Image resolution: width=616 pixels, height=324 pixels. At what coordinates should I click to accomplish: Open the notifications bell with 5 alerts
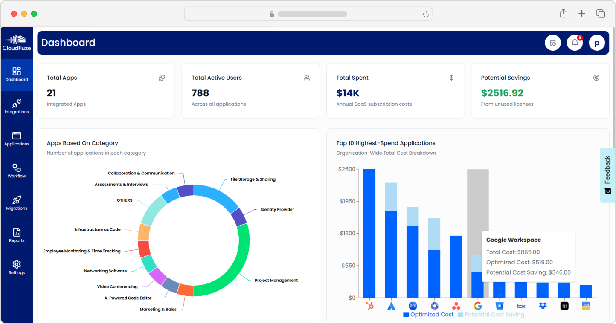click(x=575, y=43)
